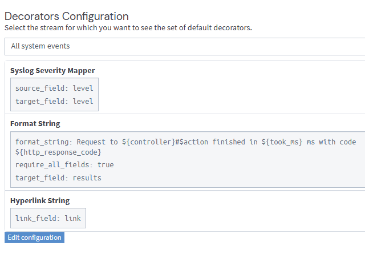Select the Hyperlink String decorator title

[x=40, y=201]
